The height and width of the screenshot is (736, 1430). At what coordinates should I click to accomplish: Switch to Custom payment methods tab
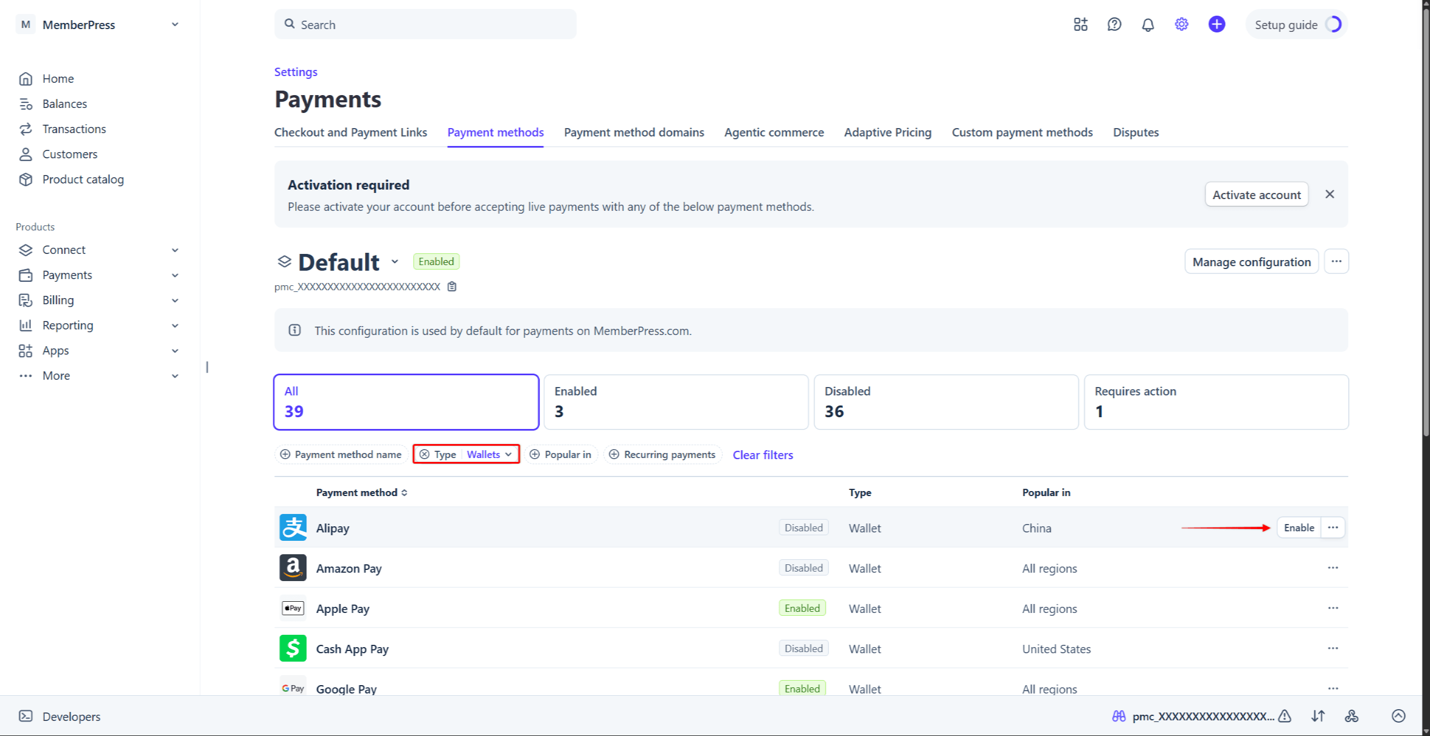[1022, 133]
